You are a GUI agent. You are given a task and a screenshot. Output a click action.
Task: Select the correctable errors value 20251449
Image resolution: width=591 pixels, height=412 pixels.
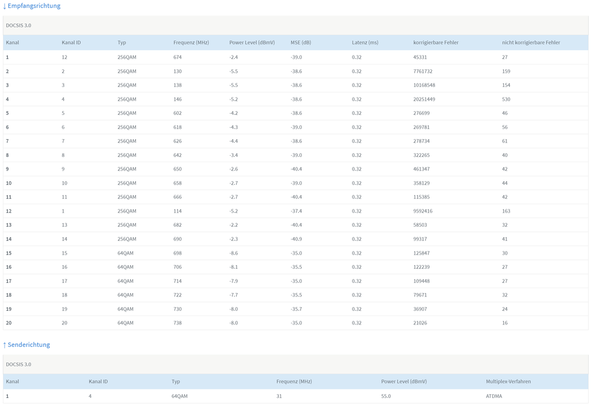(424, 99)
